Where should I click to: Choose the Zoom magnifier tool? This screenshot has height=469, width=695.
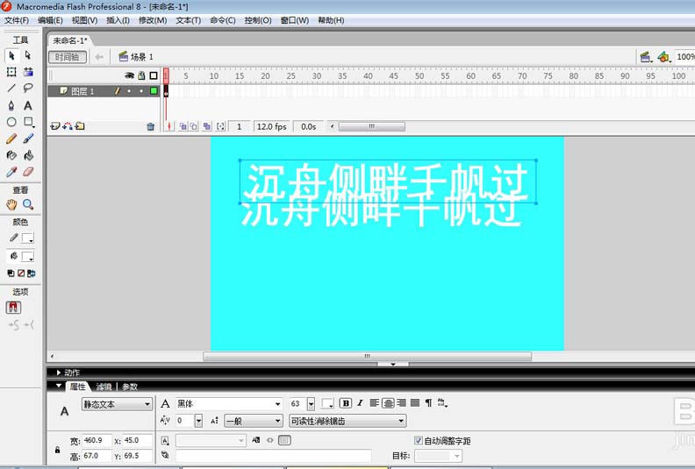click(28, 204)
